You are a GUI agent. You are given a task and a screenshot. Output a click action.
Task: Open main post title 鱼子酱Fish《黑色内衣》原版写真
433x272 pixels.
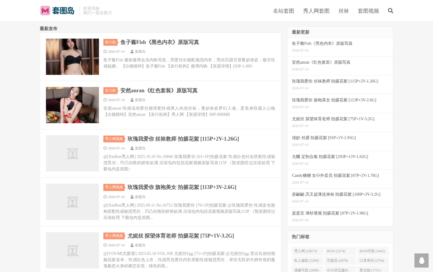160,42
